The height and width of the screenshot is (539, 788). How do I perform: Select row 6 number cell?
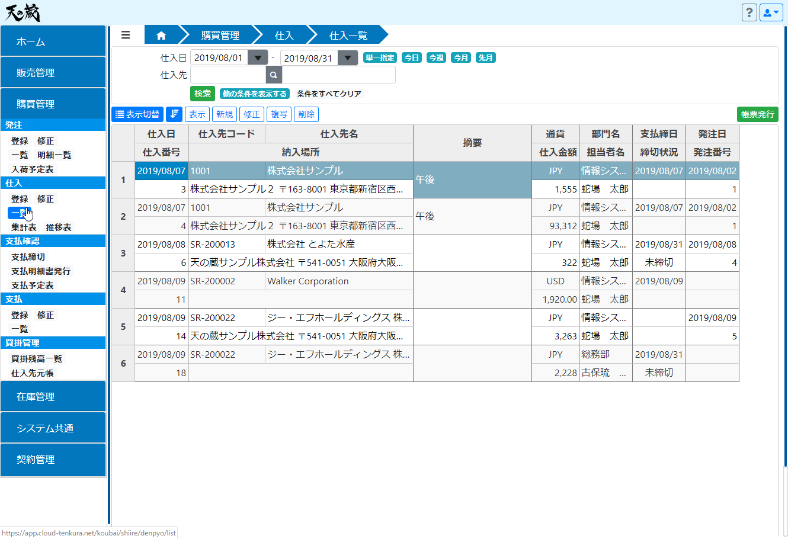[123, 364]
